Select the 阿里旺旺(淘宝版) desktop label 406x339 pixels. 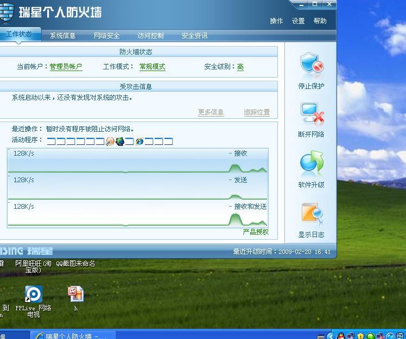(33, 266)
